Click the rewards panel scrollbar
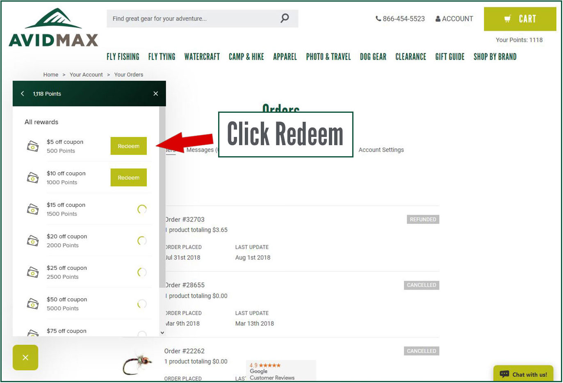Screen dimensions: 563x383 point(162,197)
